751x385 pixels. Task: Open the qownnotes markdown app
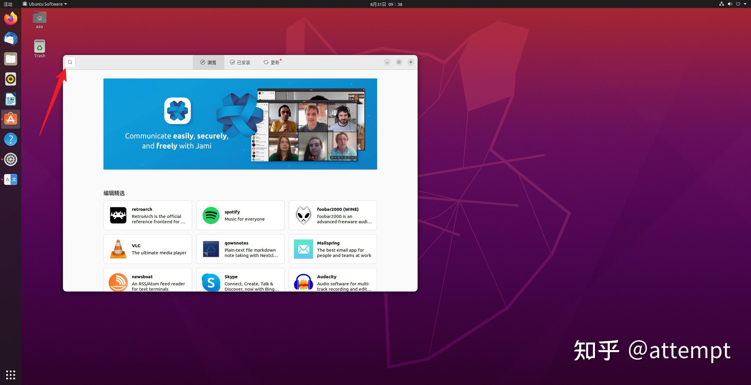[240, 249]
